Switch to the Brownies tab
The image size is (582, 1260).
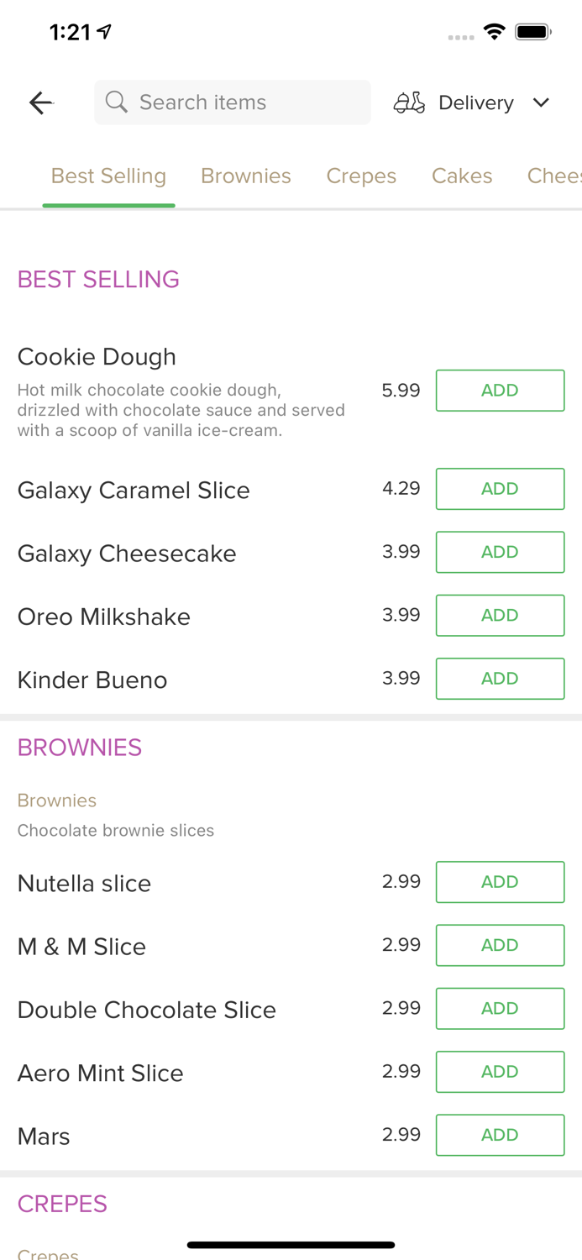coord(246,176)
